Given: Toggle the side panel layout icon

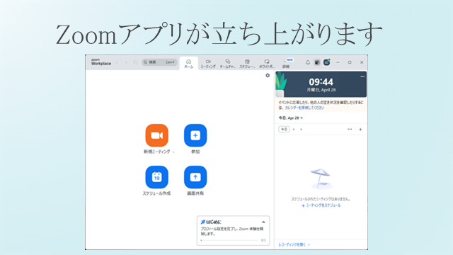Looking at the screenshot, I should [x=317, y=62].
